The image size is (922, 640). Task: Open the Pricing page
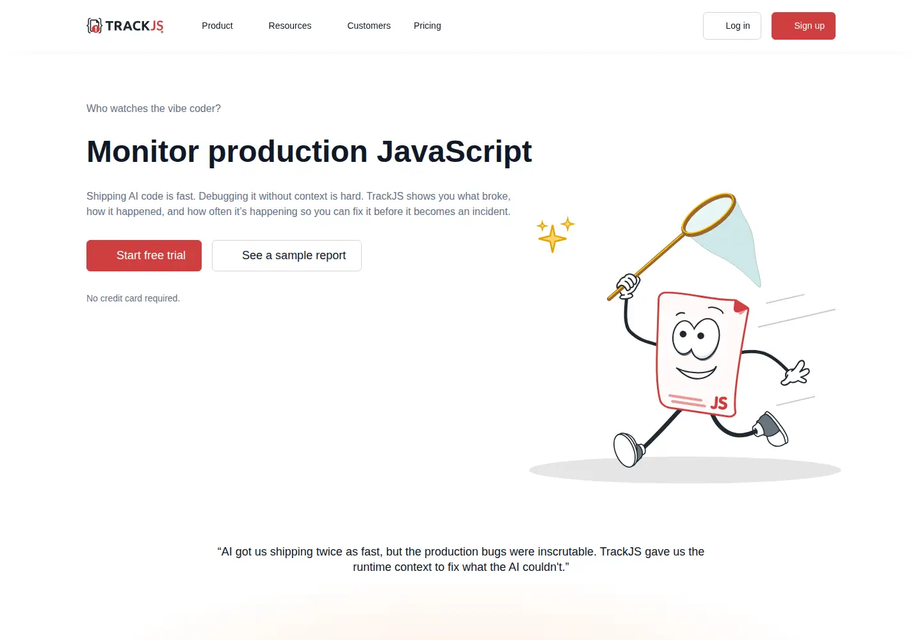pos(427,26)
